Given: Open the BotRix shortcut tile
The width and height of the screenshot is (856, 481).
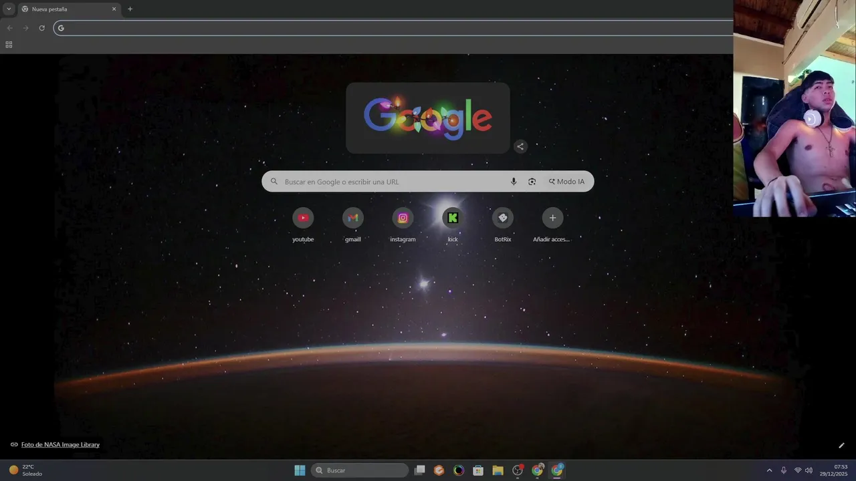Looking at the screenshot, I should pos(503,224).
